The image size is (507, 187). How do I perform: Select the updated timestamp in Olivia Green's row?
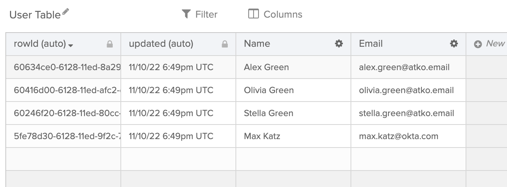click(178, 90)
